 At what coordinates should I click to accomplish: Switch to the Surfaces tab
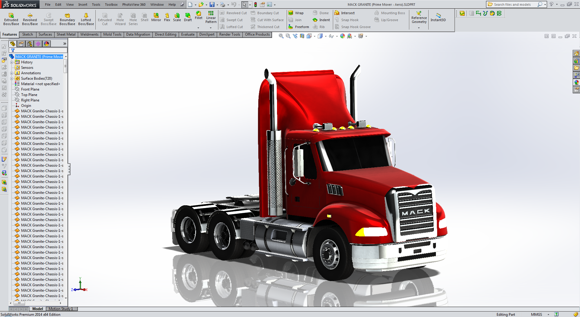pyautogui.click(x=45, y=34)
